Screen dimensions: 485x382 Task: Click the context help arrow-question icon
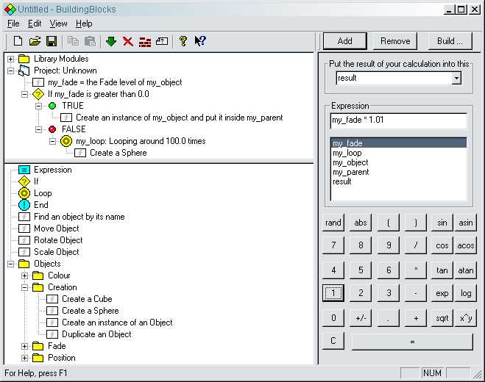coord(200,40)
